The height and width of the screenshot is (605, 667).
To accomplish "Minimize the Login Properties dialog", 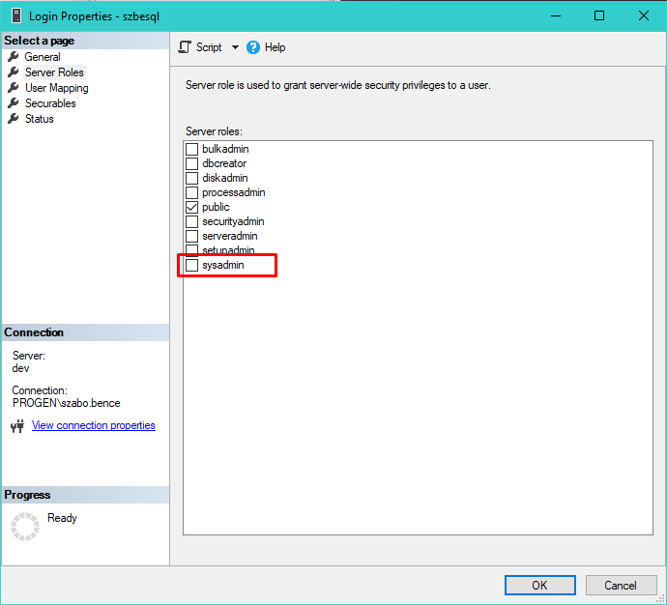I will click(556, 16).
